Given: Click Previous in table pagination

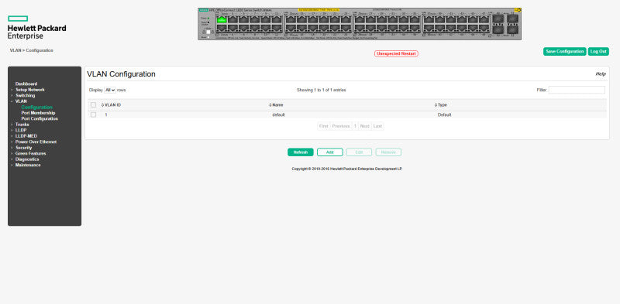Looking at the screenshot, I should (x=341, y=126).
